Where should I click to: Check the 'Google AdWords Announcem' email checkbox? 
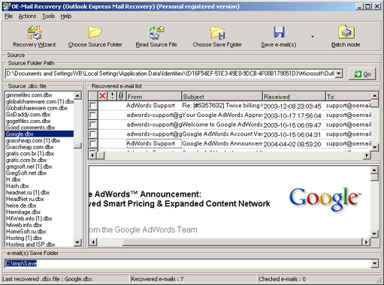[93, 144]
